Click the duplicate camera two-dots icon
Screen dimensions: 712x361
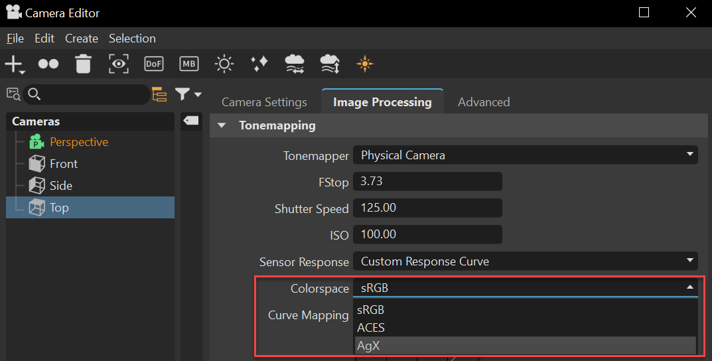click(48, 64)
